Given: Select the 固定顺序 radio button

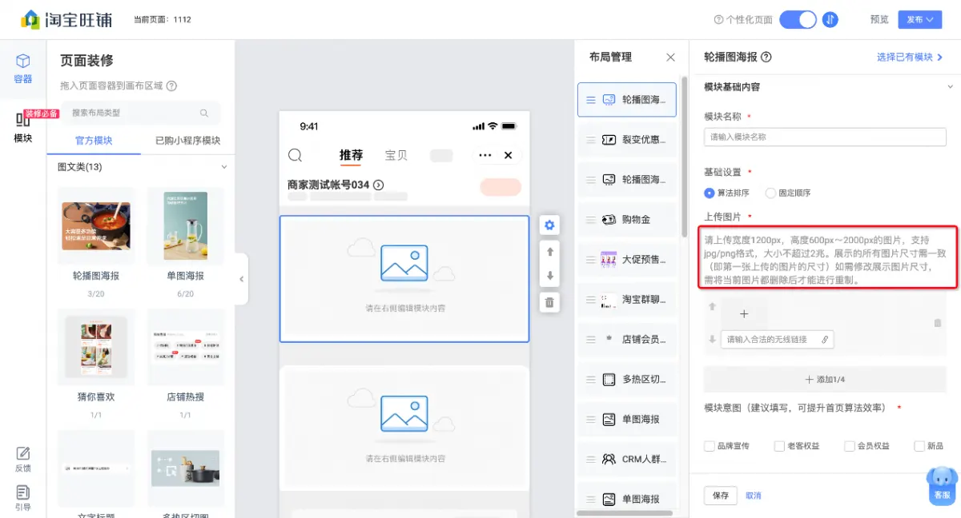Looking at the screenshot, I should 770,193.
